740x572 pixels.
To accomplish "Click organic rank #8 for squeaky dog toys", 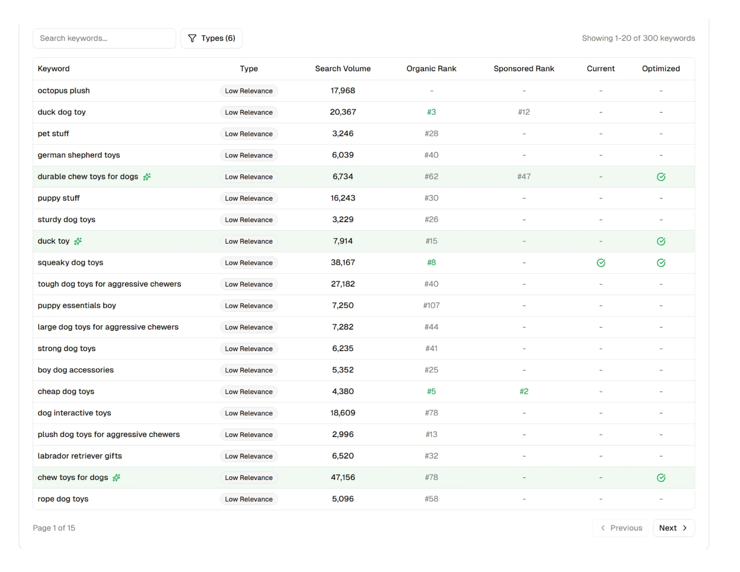I will (431, 263).
